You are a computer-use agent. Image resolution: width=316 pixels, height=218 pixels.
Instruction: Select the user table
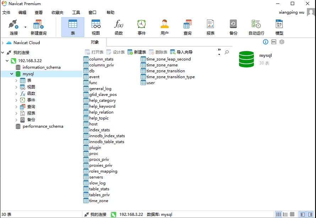(x=148, y=83)
